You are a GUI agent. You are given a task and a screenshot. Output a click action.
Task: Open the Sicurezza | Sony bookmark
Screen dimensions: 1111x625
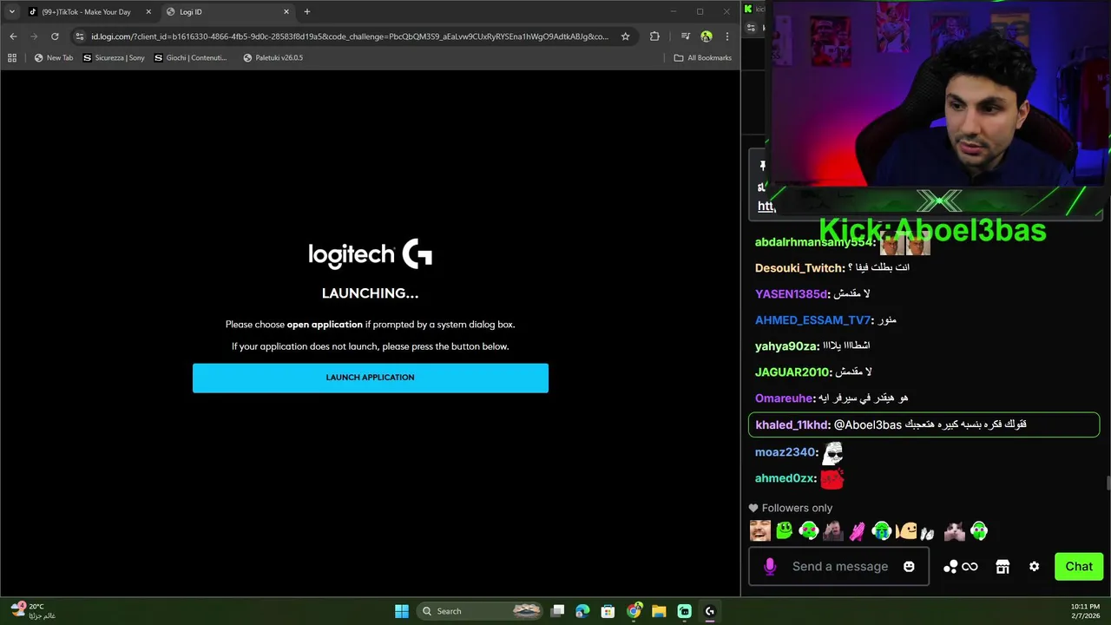(114, 58)
